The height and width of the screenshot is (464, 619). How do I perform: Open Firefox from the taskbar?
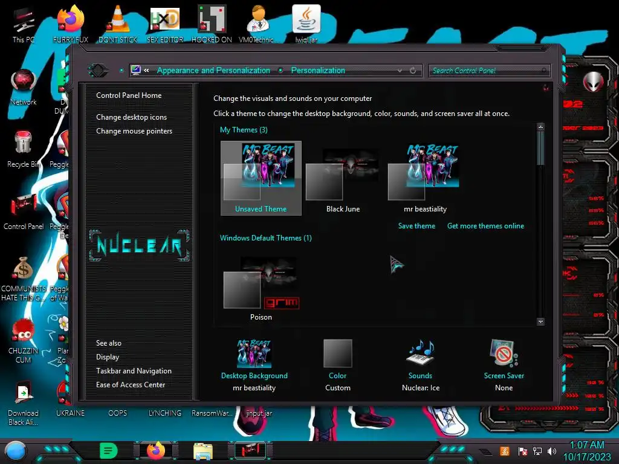click(156, 451)
